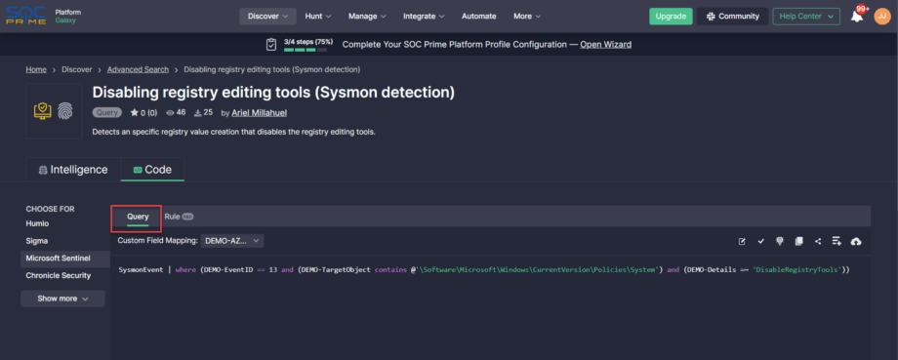Click the edit query pencil icon
Image resolution: width=898 pixels, height=360 pixels.
(x=742, y=242)
